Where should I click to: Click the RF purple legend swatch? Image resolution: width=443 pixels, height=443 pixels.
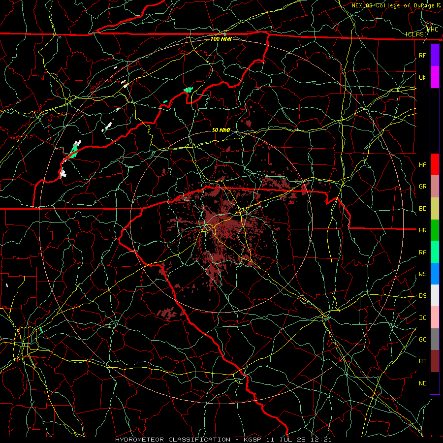435,55
